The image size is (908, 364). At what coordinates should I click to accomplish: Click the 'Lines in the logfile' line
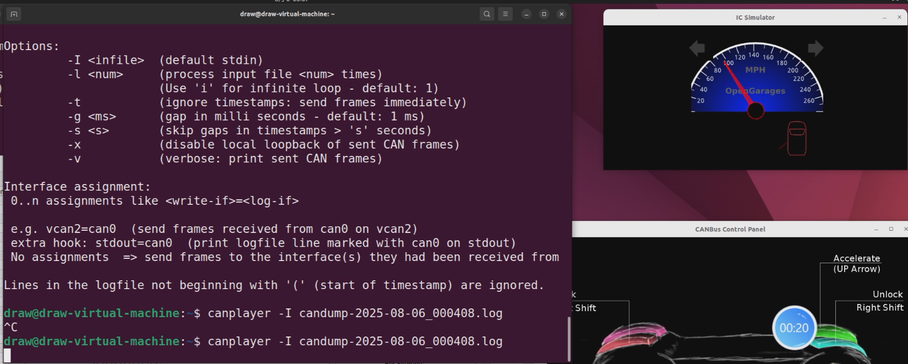click(274, 285)
